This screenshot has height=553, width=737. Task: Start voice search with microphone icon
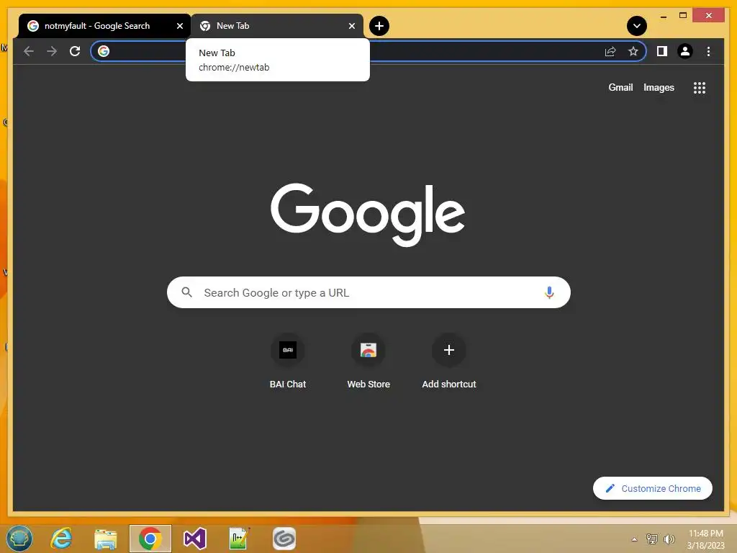coord(549,292)
